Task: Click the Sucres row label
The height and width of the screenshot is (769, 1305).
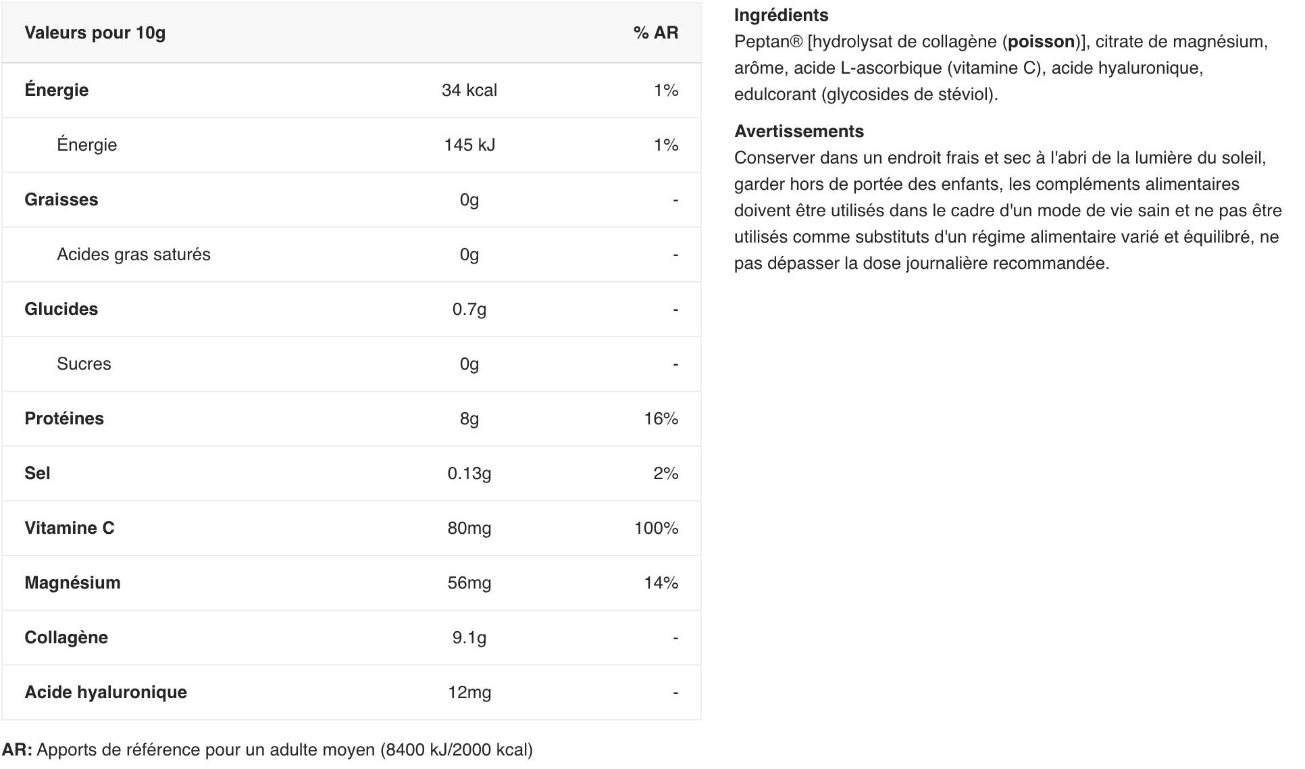Action: (x=84, y=364)
